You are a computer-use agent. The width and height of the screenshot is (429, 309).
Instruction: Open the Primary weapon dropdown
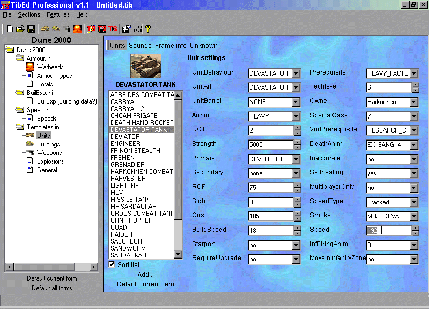296,159
